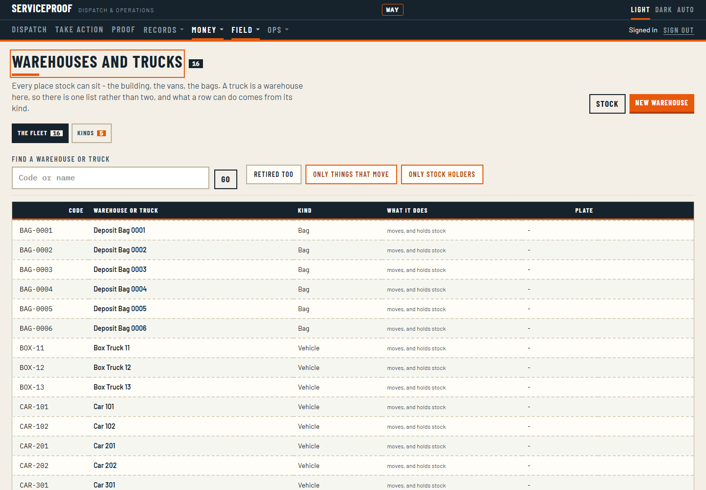Switch to Light theme
706x490 pixels.
point(640,10)
